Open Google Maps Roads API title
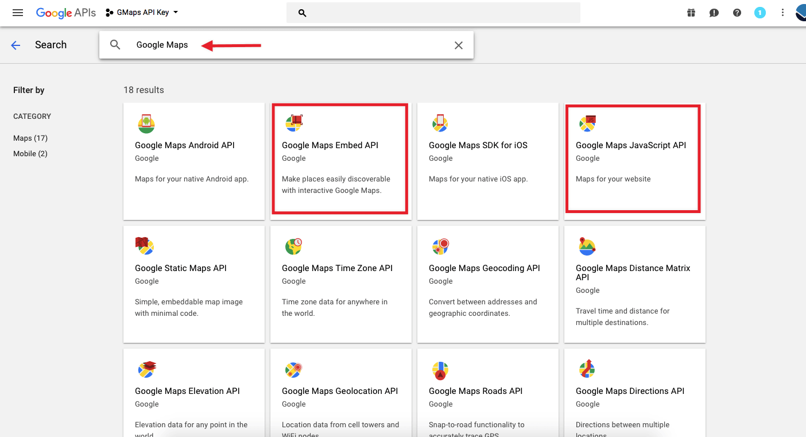This screenshot has width=806, height=437. point(476,391)
